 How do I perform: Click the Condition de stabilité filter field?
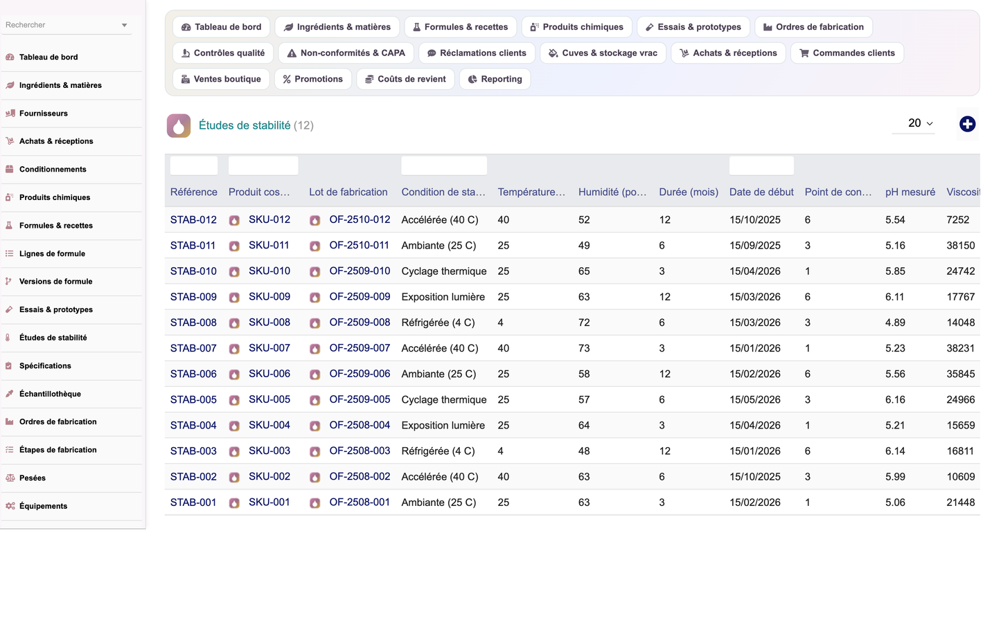coord(444,166)
